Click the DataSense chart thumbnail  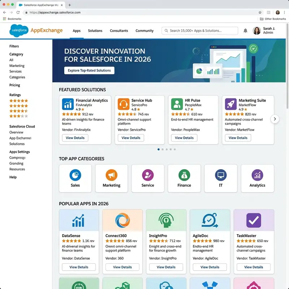pyautogui.click(x=79, y=220)
